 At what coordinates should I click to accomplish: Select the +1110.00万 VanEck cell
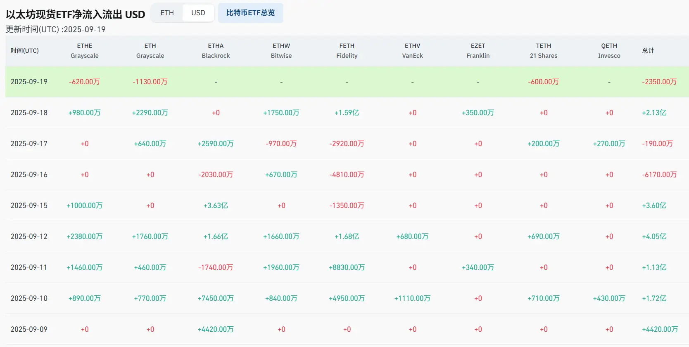pyautogui.click(x=413, y=298)
